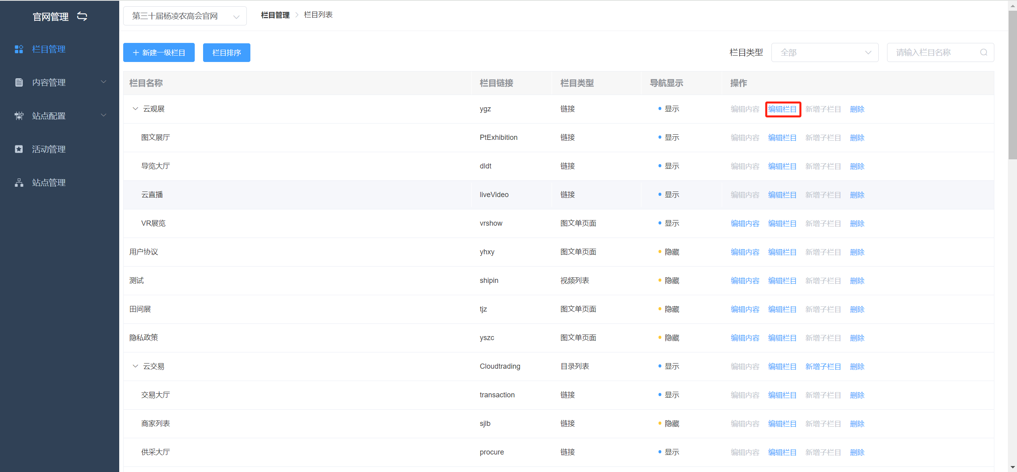Delete the 商家列表 row

tap(857, 424)
